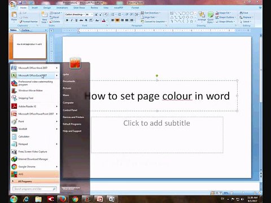Switch to the Slide Show ribbon tab
This screenshot has height=203, width=271.
(79, 8)
